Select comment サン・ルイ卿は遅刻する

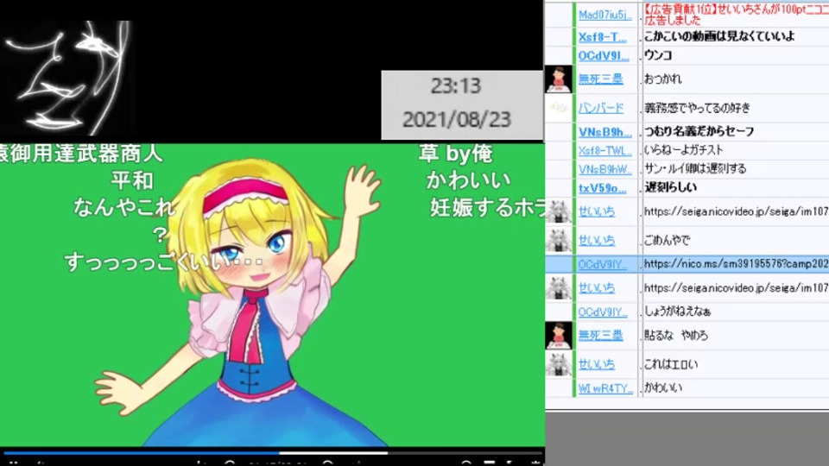click(x=695, y=168)
